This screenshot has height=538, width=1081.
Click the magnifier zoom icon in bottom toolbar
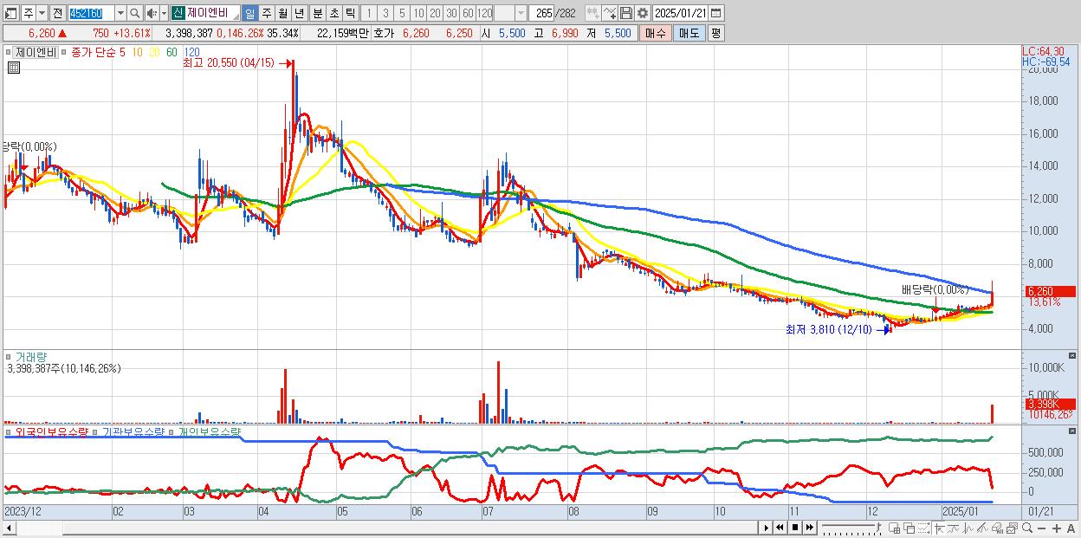1027,528
